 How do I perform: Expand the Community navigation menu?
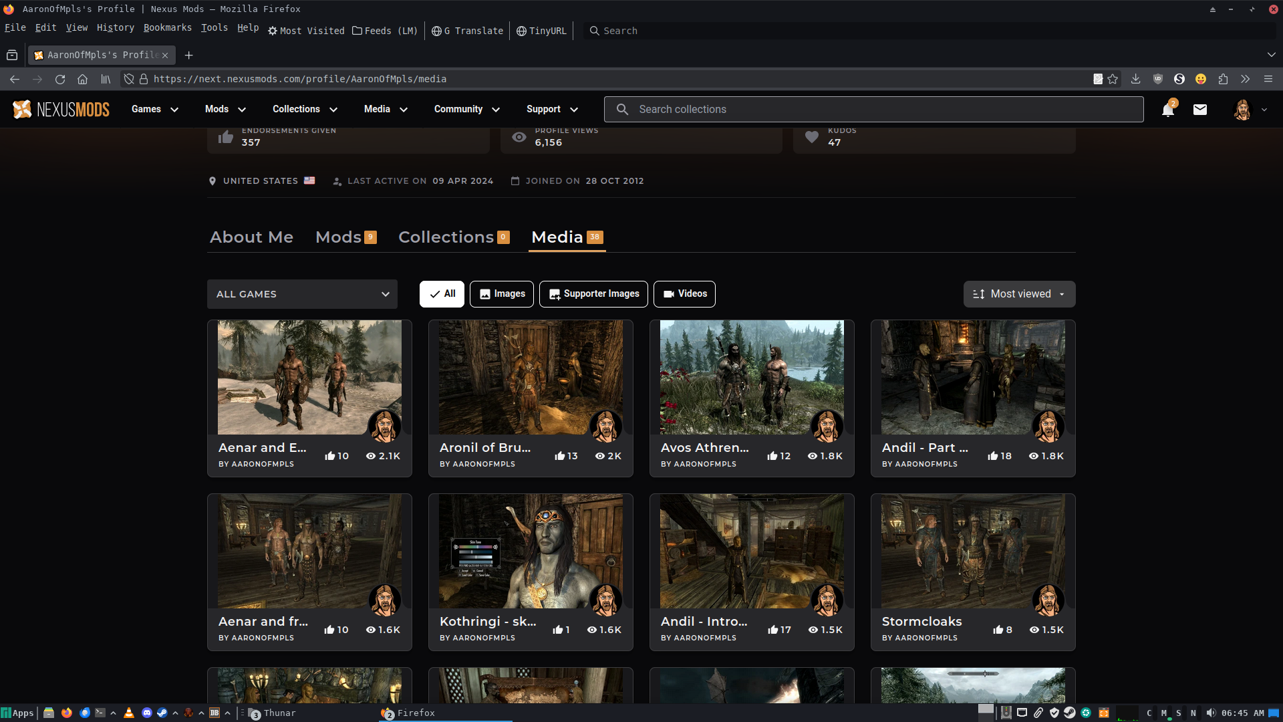pos(466,110)
